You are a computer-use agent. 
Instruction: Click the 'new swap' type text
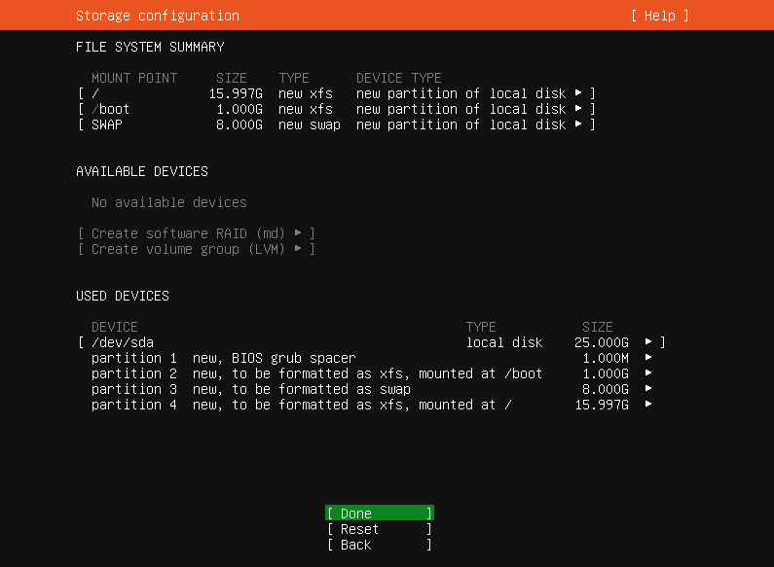point(310,124)
